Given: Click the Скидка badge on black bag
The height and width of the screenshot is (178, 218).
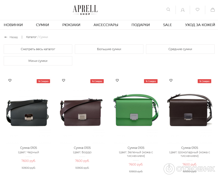Looking at the screenshot, I should (x=43, y=81).
